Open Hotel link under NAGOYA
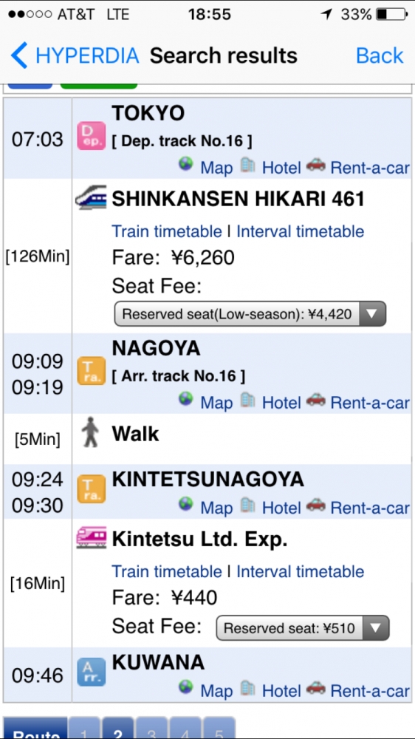Screen dimensions: 415x739 (x=281, y=403)
